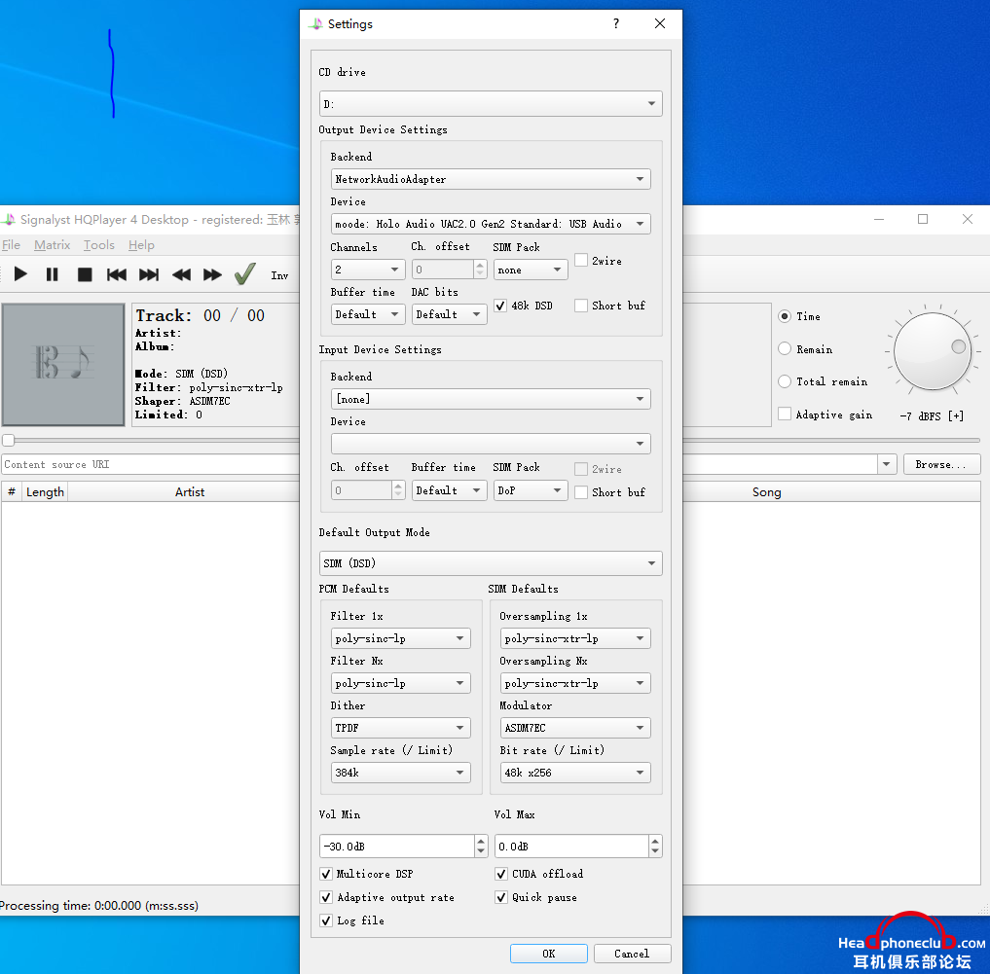Toggle Multicore DSP checkbox
The image size is (990, 974).
pos(326,874)
